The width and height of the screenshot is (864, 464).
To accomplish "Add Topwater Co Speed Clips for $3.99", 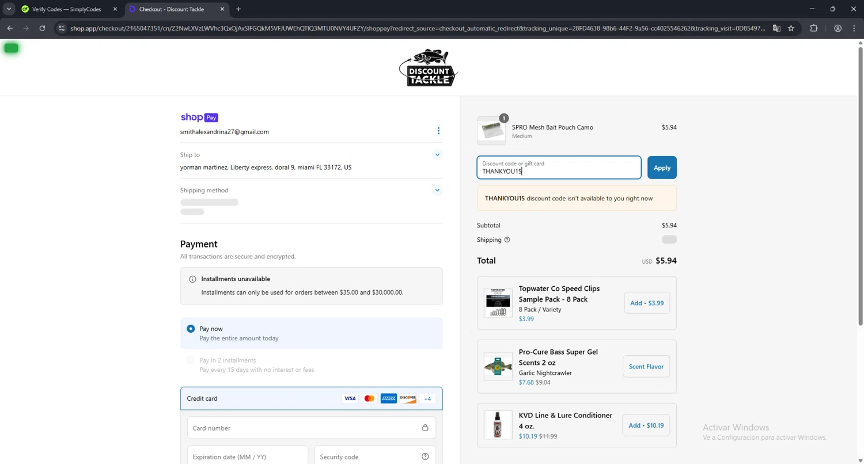I will [647, 303].
